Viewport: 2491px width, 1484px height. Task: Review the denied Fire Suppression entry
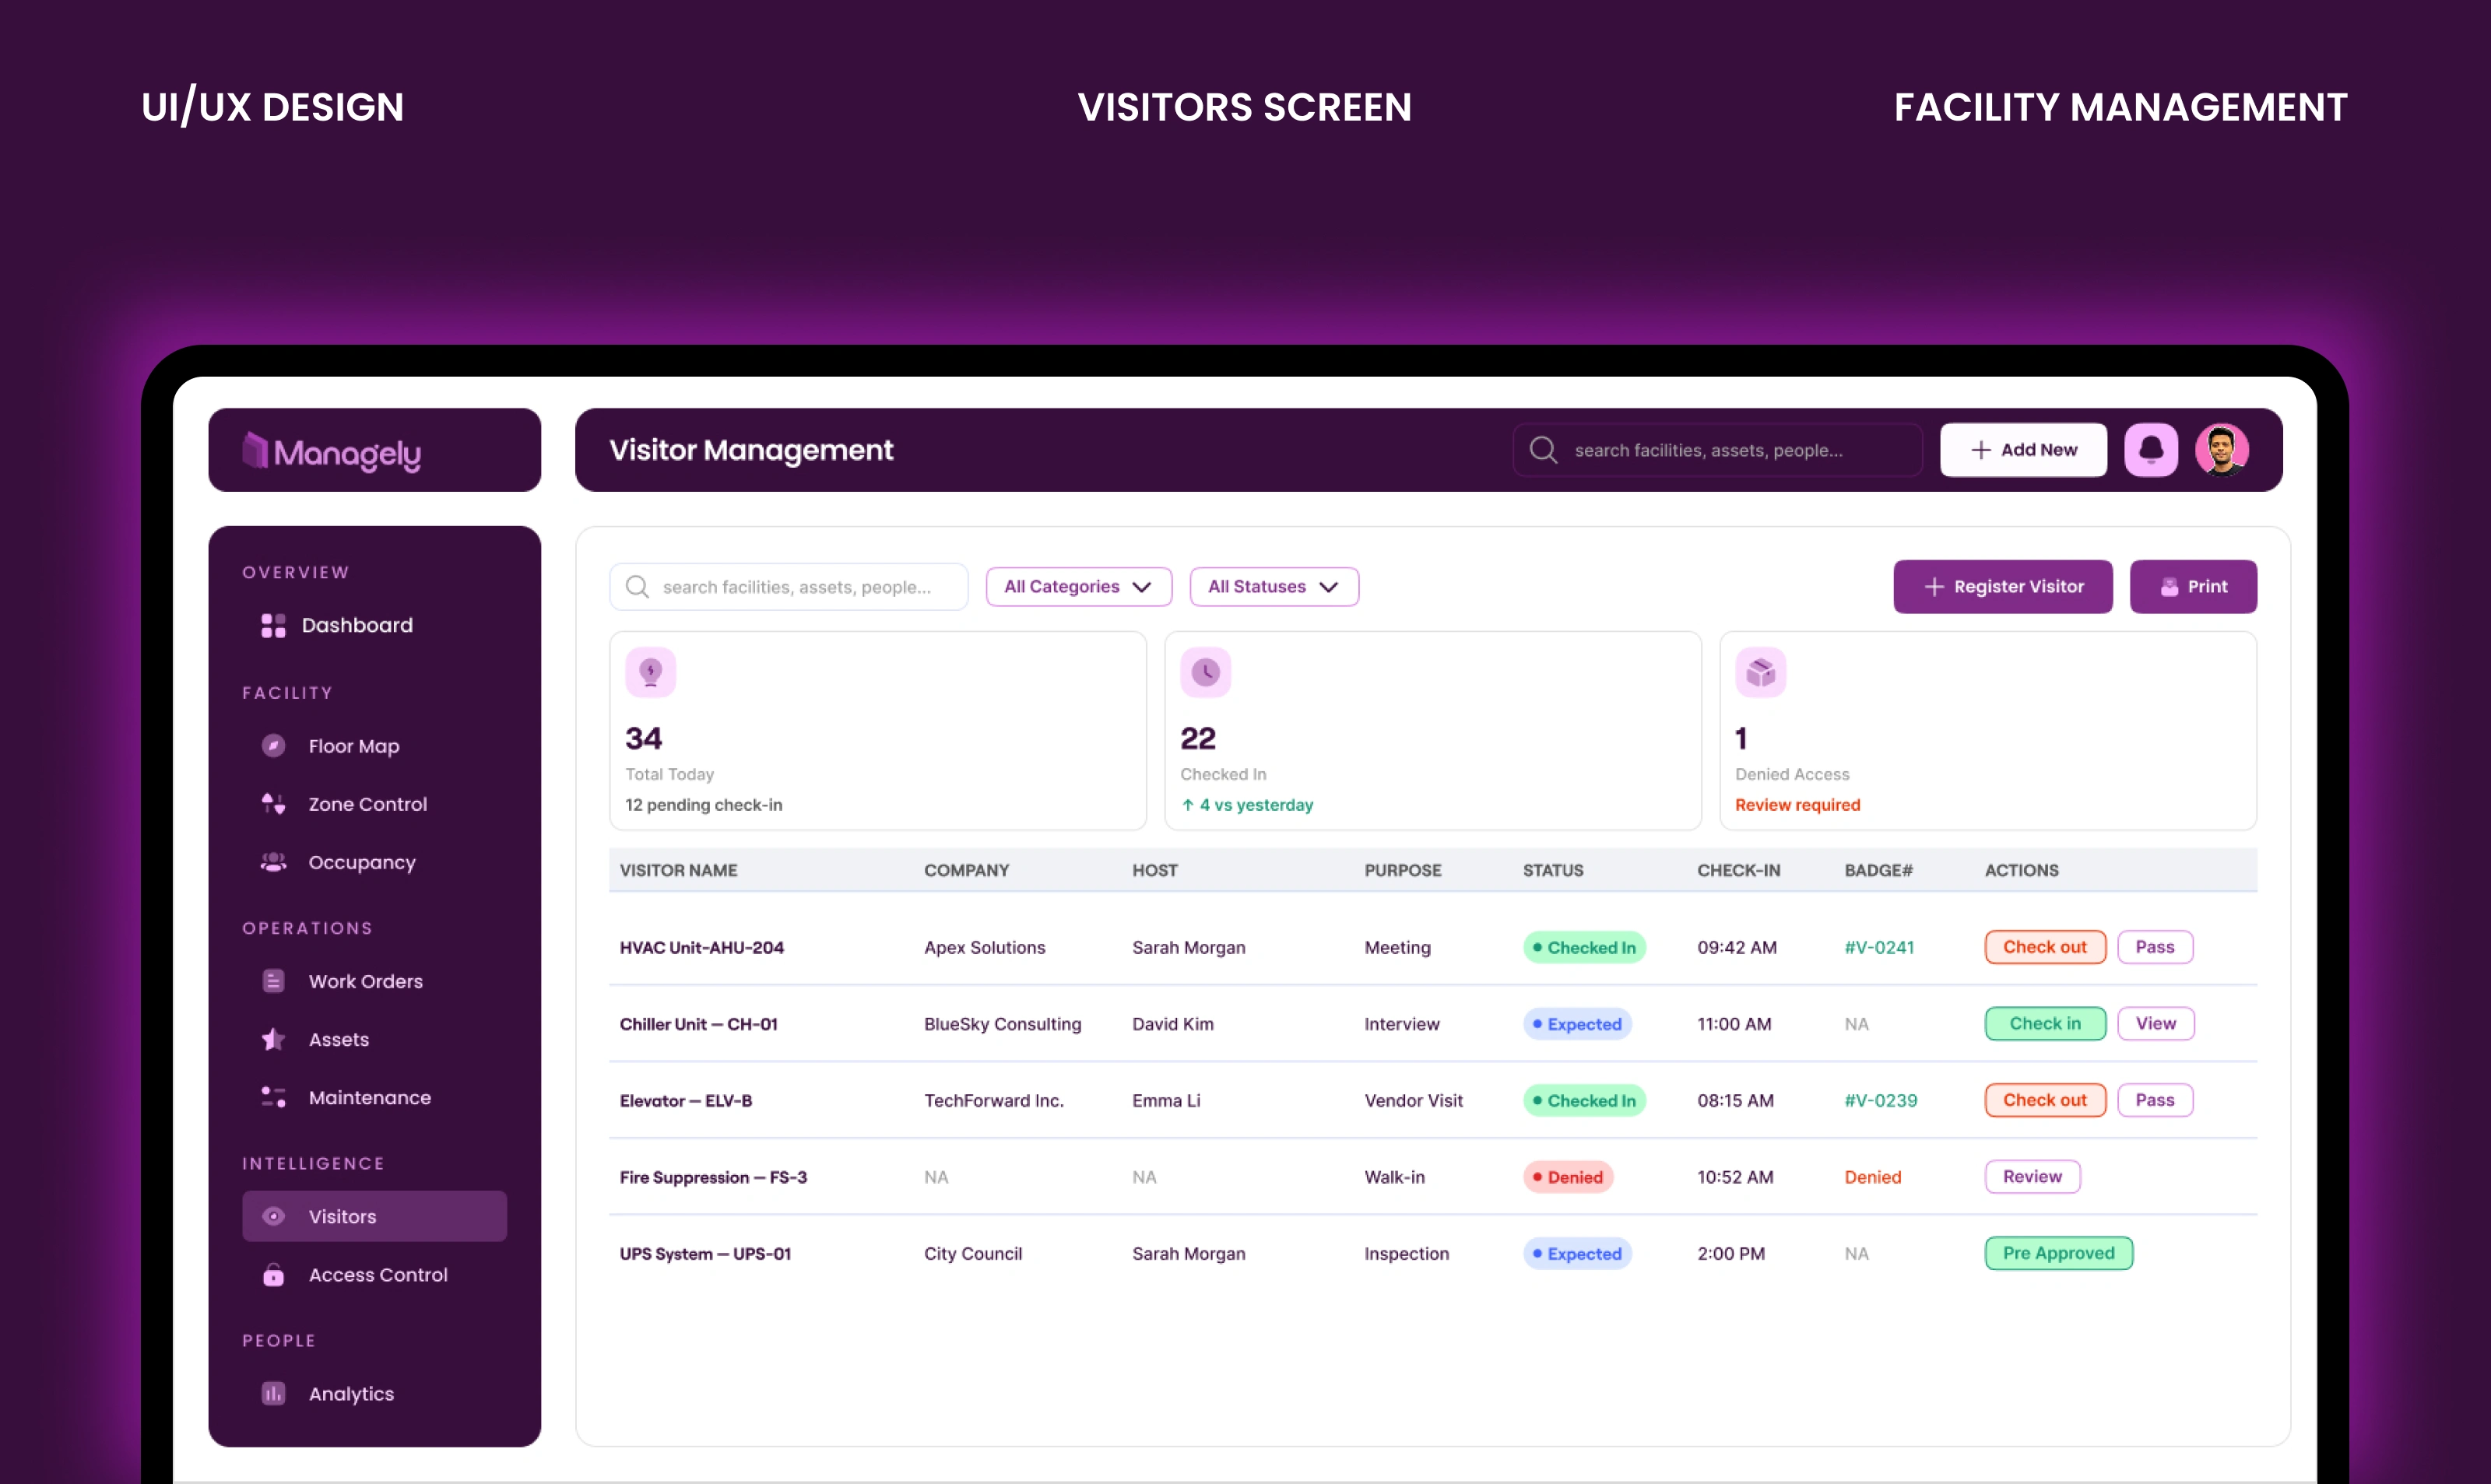[x=2032, y=1177]
